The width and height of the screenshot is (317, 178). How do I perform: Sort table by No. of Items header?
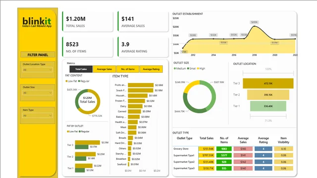point(224,140)
